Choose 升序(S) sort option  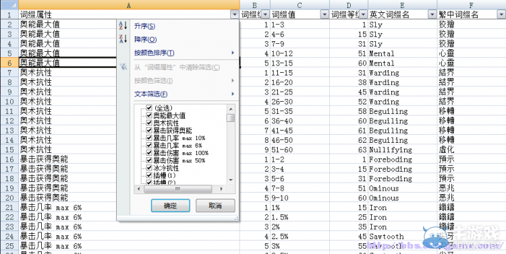[144, 26]
